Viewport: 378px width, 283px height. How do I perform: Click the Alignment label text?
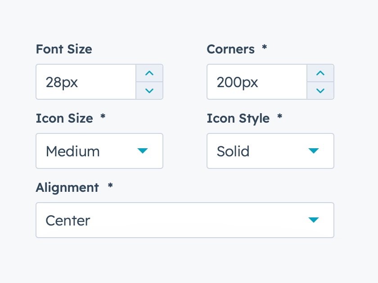point(67,187)
